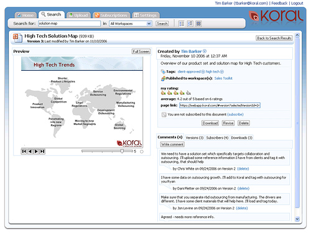The width and height of the screenshot is (311, 233).
Task: Delete Chris White's comment
Action: (243, 169)
